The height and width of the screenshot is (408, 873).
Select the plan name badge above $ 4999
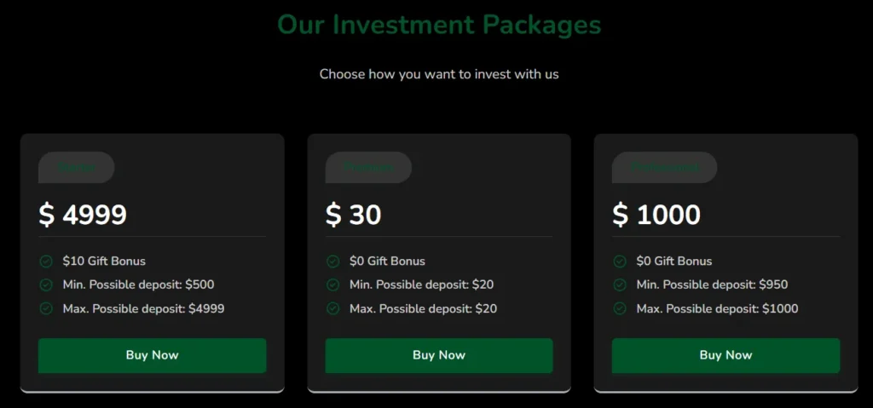[x=77, y=168]
